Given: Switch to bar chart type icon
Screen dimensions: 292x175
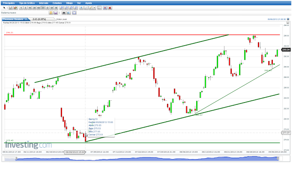Looking at the screenshot, I should coord(10,8).
